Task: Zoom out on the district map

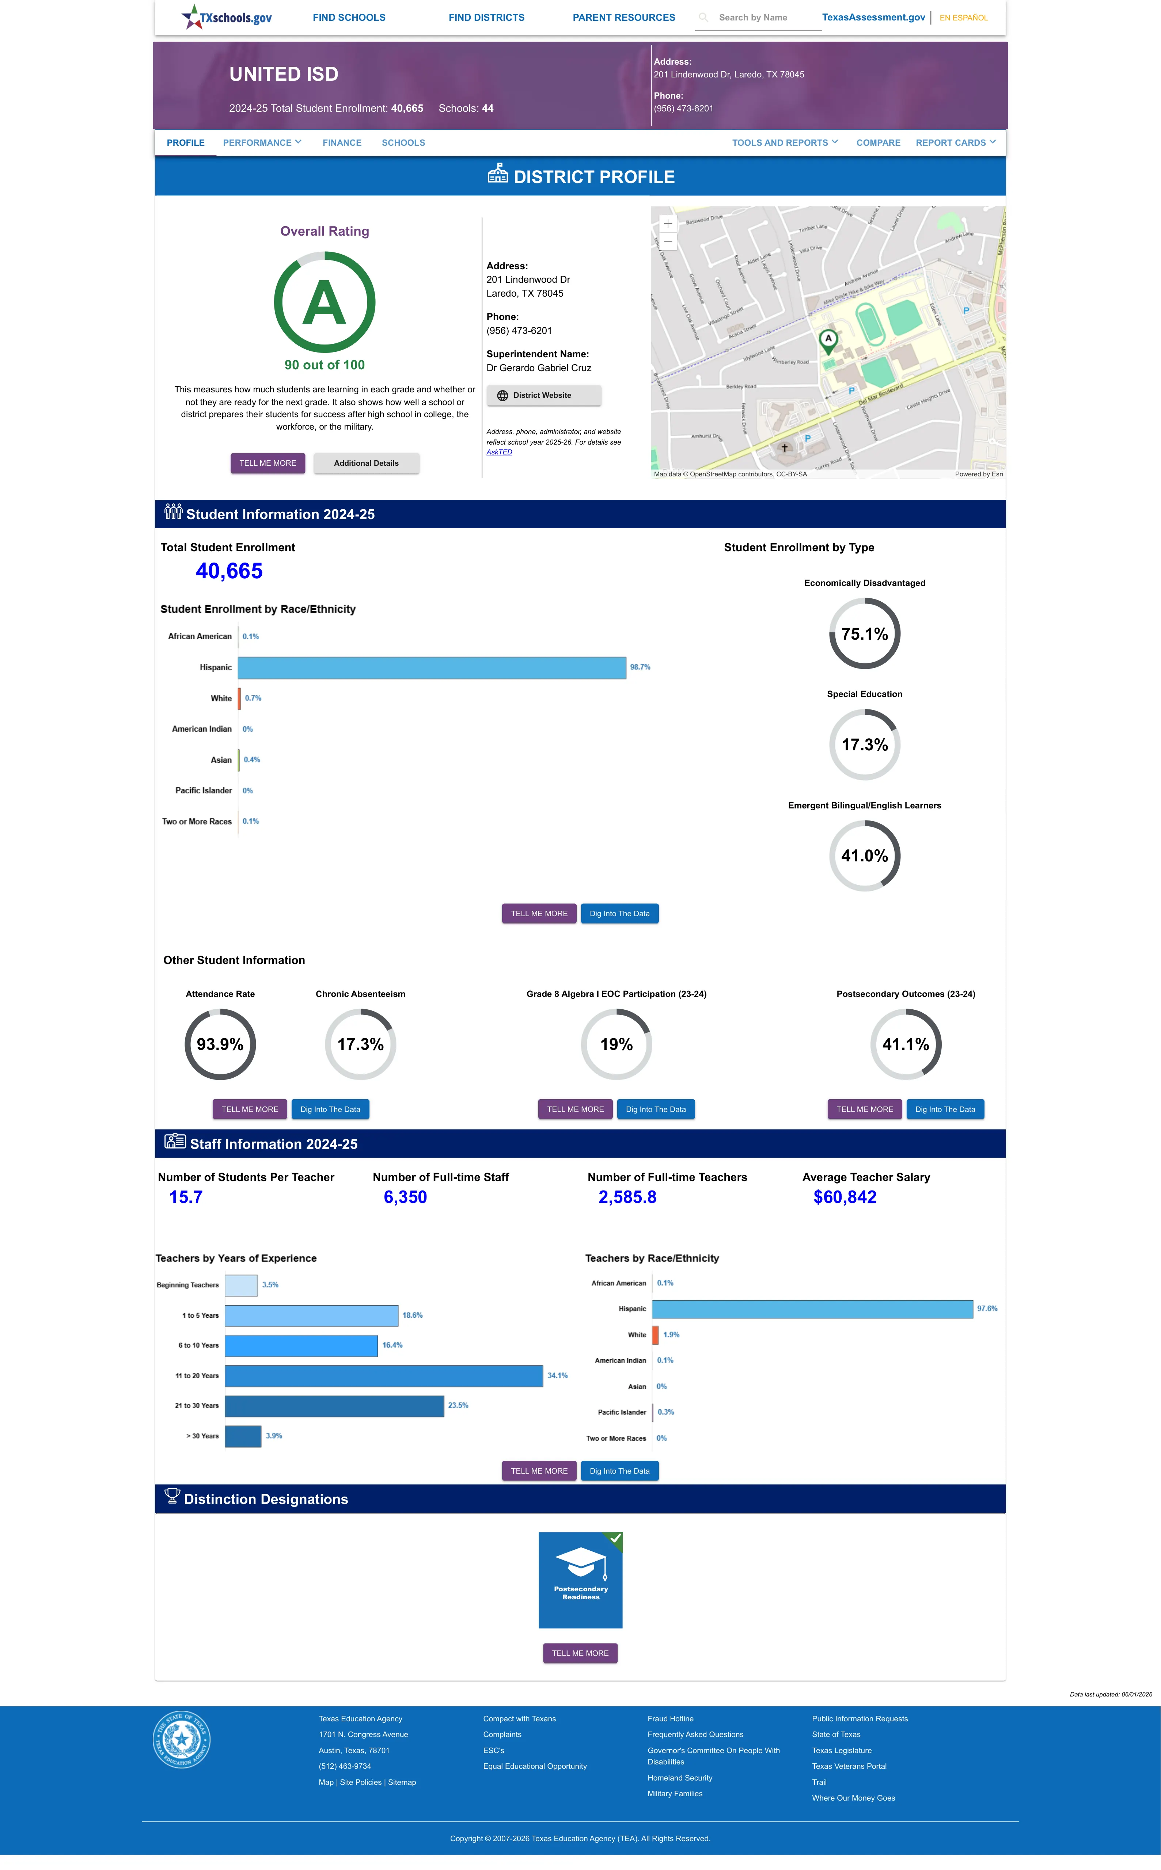Action: coord(668,241)
